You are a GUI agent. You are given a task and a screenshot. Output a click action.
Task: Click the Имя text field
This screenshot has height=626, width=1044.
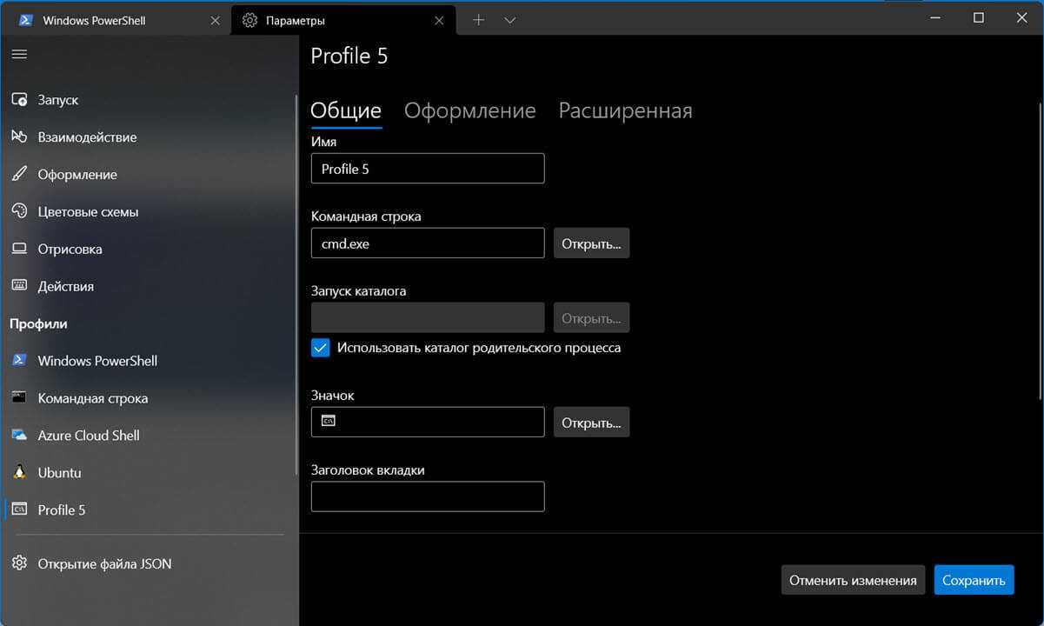pos(428,169)
